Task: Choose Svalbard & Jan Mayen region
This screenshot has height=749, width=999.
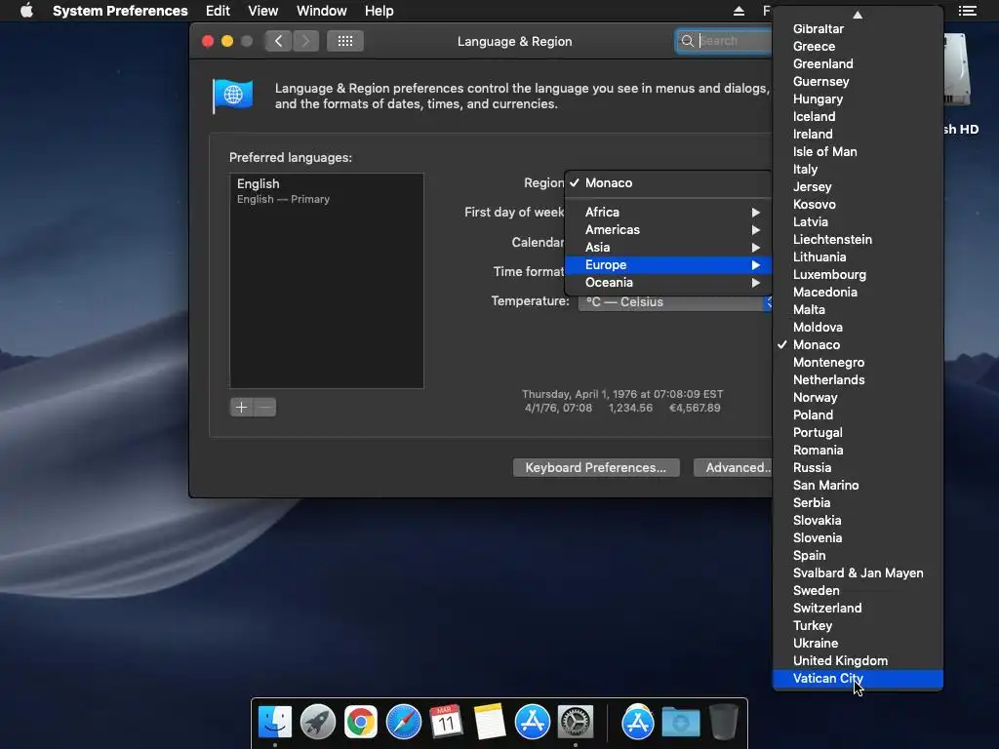Action: (858, 573)
